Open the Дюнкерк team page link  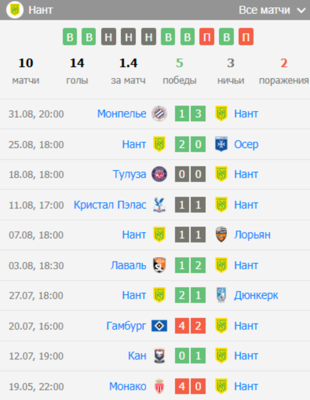tap(256, 295)
